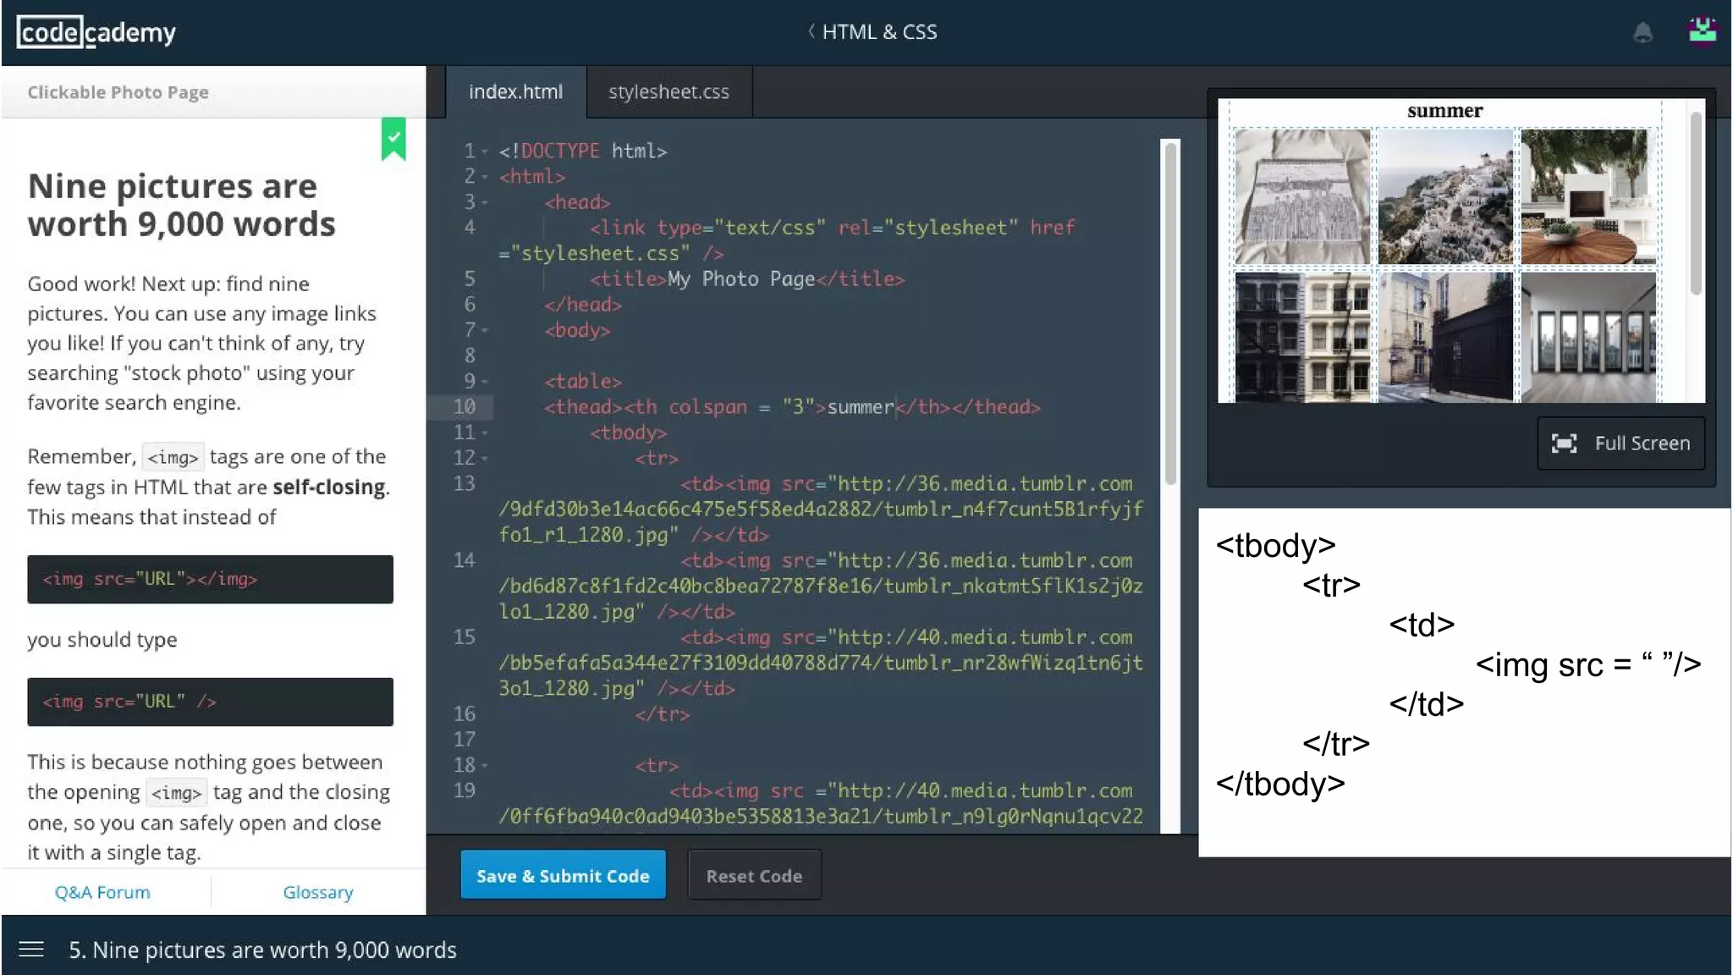The width and height of the screenshot is (1733, 975).
Task: Select the index.html tab
Action: point(515,91)
